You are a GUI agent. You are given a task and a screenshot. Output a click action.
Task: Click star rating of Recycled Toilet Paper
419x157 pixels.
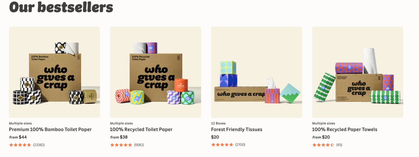pyautogui.click(x=121, y=145)
